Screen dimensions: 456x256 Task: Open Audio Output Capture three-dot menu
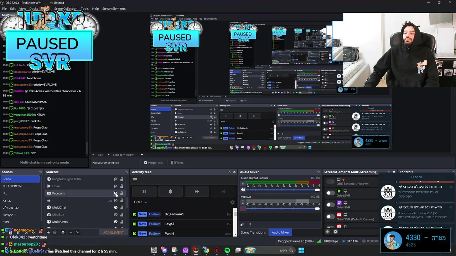[x=243, y=183]
